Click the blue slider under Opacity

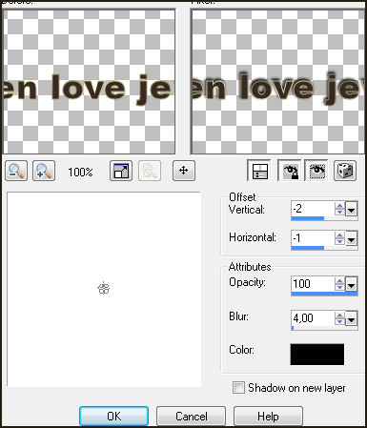click(x=324, y=294)
